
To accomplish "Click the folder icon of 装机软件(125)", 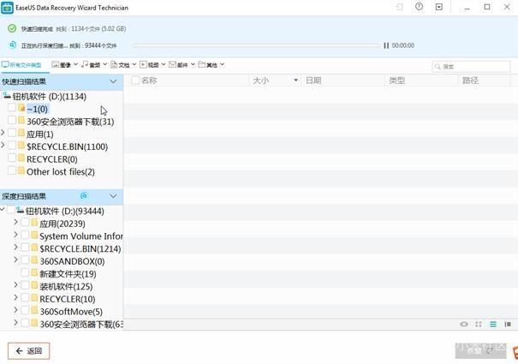I will tap(34, 286).
